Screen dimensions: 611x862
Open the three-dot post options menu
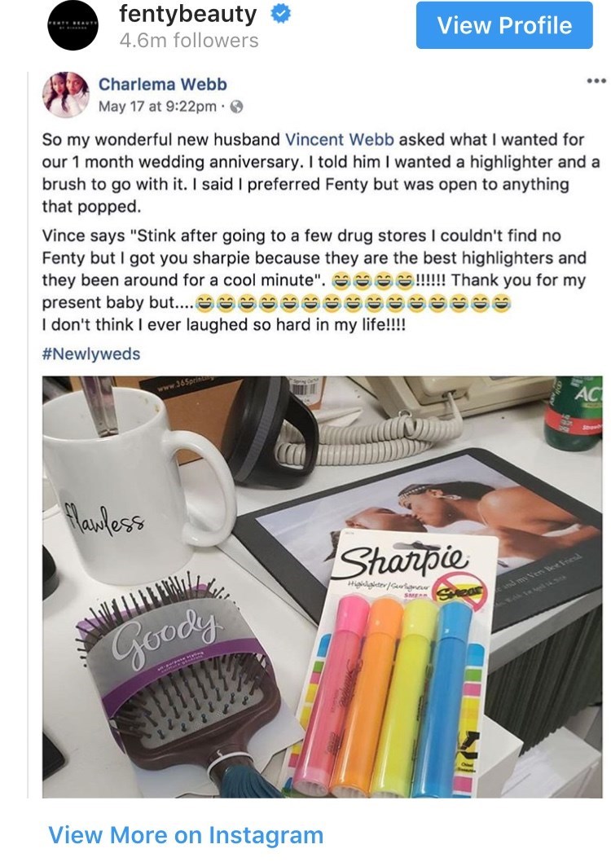click(x=596, y=81)
